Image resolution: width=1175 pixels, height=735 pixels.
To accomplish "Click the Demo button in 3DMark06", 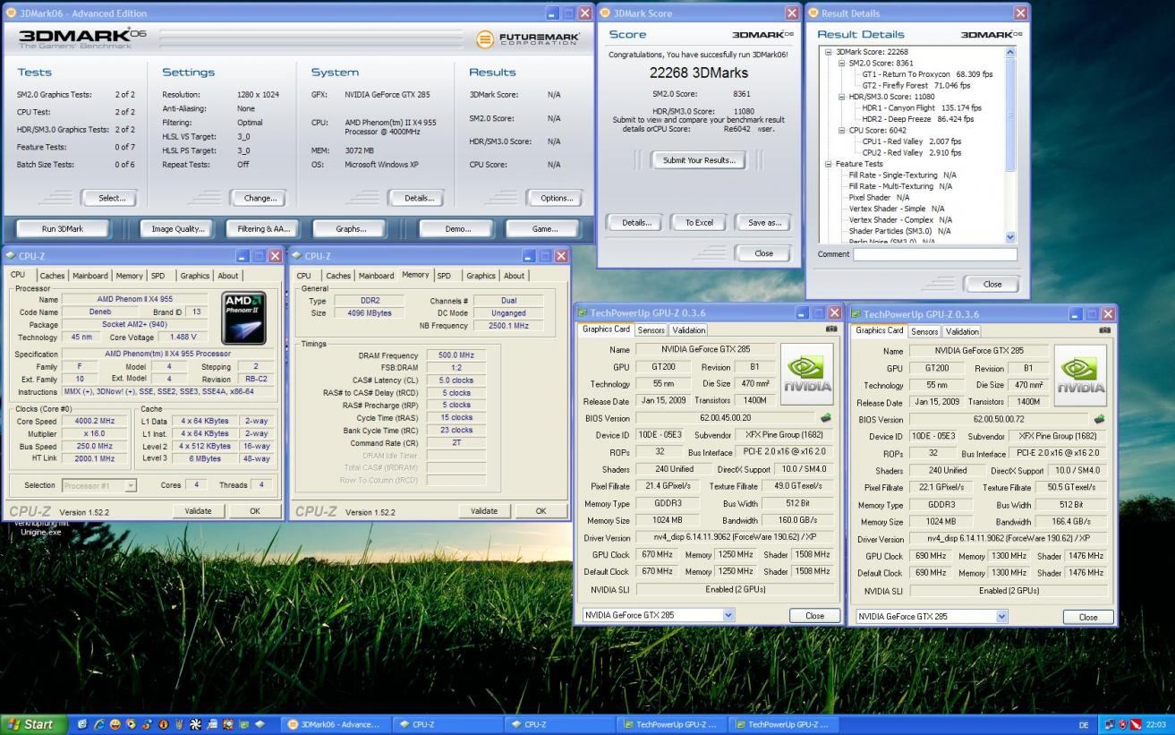I will pos(457,228).
